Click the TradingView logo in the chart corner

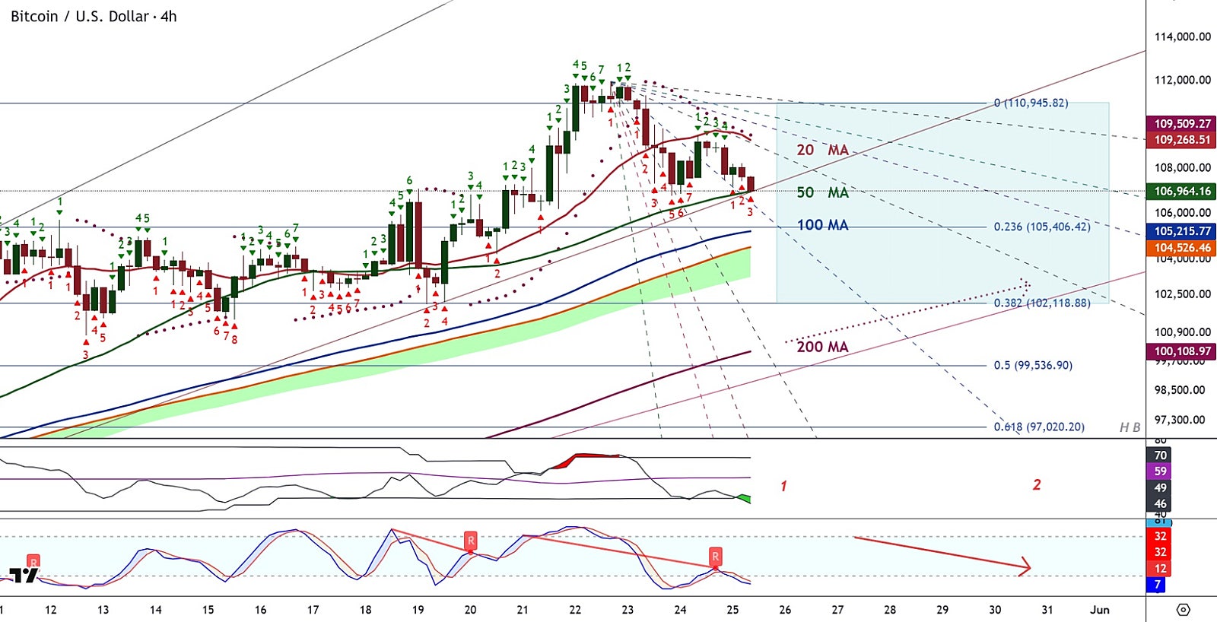pyautogui.click(x=24, y=575)
